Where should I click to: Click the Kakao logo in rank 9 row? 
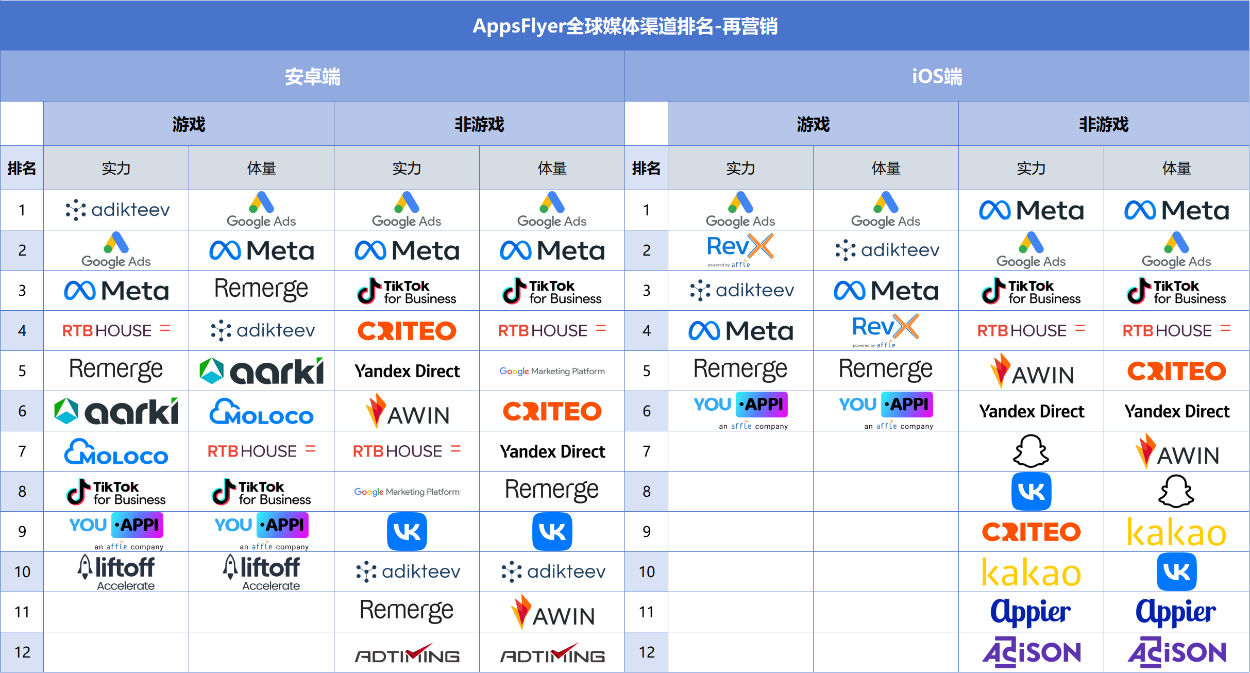click(x=1176, y=532)
